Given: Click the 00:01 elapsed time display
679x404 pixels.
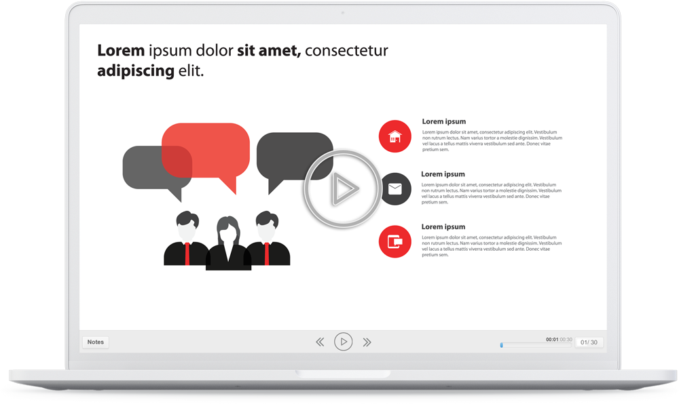Looking at the screenshot, I should [x=551, y=340].
